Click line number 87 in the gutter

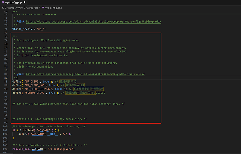[x=6, y=78]
